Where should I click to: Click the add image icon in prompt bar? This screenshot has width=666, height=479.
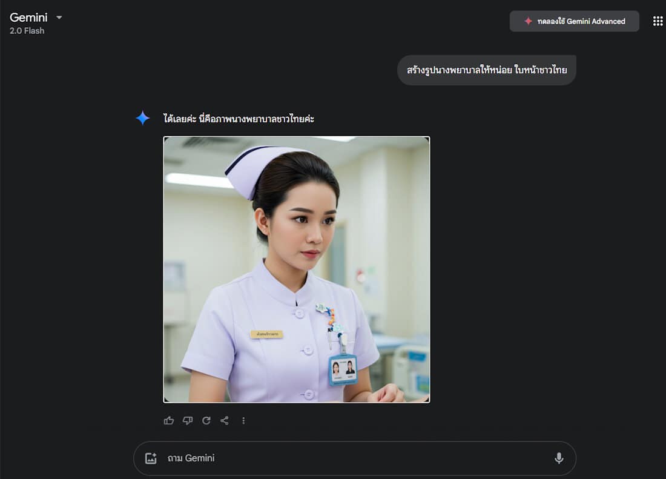coord(151,458)
